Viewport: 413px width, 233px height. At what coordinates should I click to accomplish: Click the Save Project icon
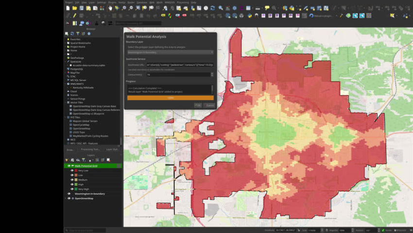click(82, 8)
